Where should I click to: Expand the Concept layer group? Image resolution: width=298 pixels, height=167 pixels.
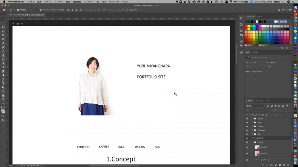(252, 130)
